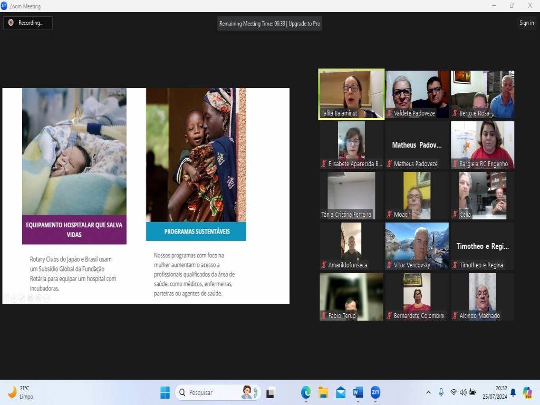Click the muted mic icon on Valdete Padoveze's tile
The height and width of the screenshot is (405, 540).
pyautogui.click(x=390, y=113)
